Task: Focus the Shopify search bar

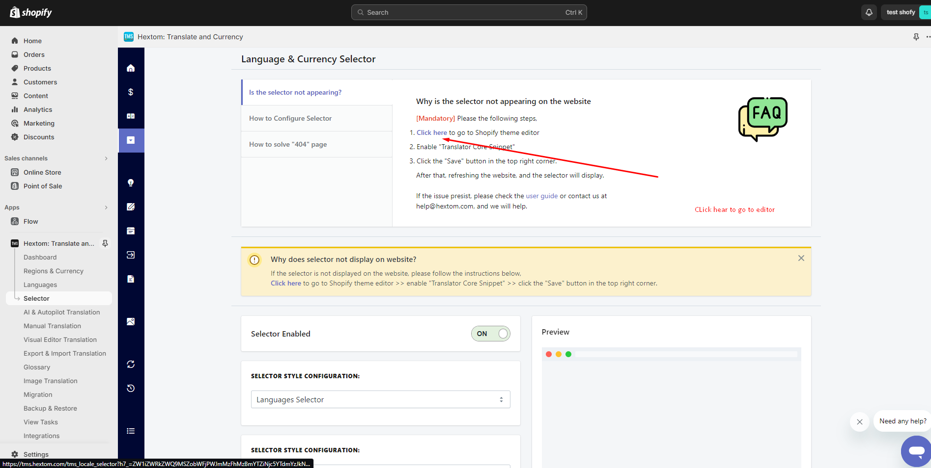Action: [x=469, y=12]
